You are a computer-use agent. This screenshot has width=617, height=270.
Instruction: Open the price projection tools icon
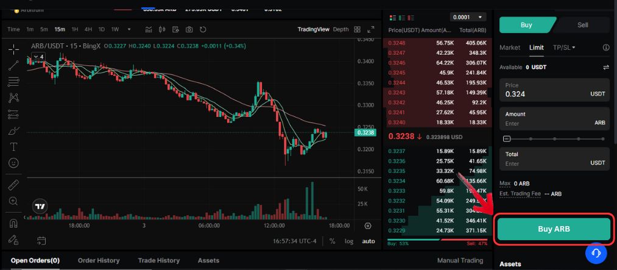[x=13, y=114]
